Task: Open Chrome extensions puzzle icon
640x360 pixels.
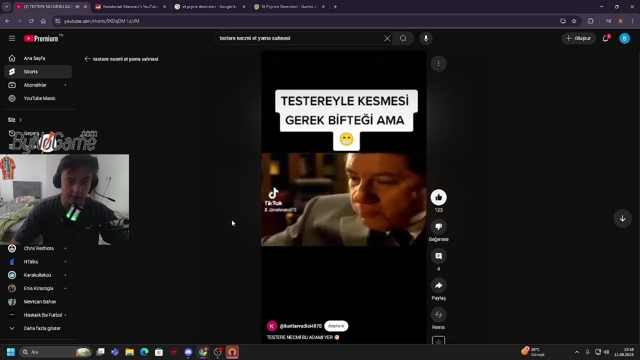Action: coord(590,21)
